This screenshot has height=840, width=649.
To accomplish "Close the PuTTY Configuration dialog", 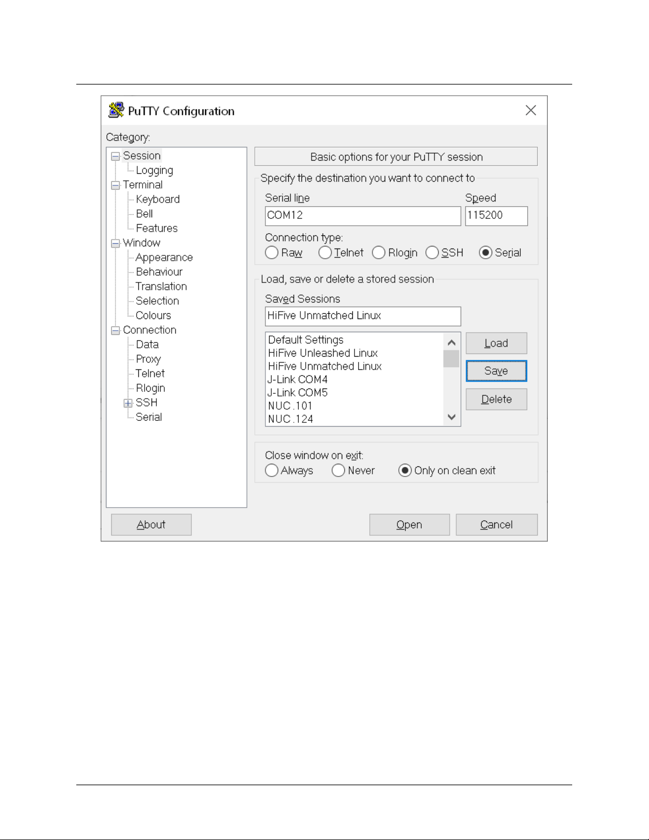I will [x=531, y=110].
